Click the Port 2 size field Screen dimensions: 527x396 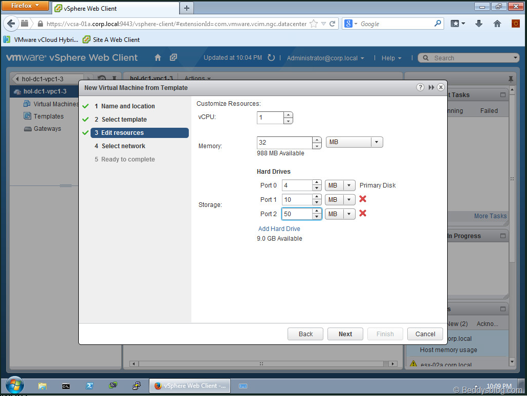pos(297,214)
